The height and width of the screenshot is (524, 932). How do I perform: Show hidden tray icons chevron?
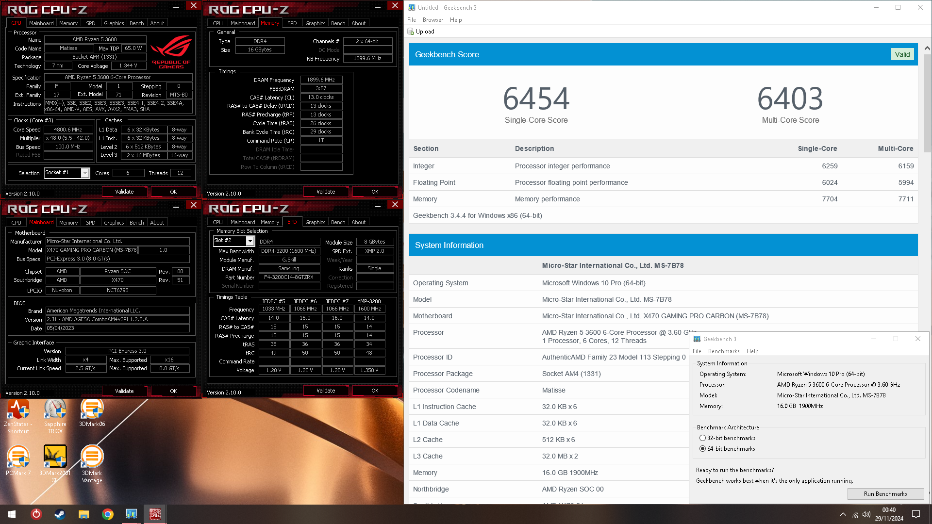[843, 514]
